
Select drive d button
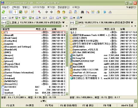pyautogui.click(x=11, y=18)
